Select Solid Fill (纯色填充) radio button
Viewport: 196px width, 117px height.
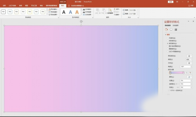tap(168, 41)
